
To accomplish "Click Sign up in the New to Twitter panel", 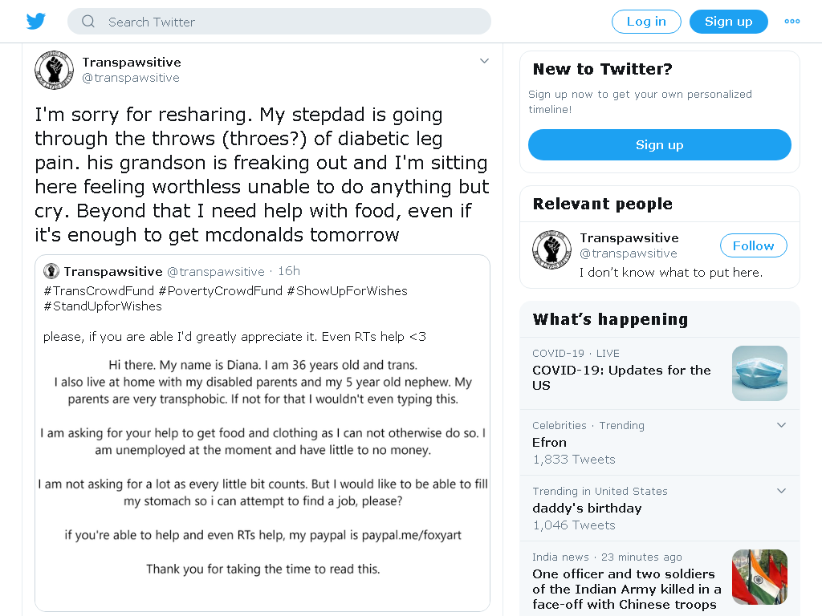I will click(x=660, y=144).
